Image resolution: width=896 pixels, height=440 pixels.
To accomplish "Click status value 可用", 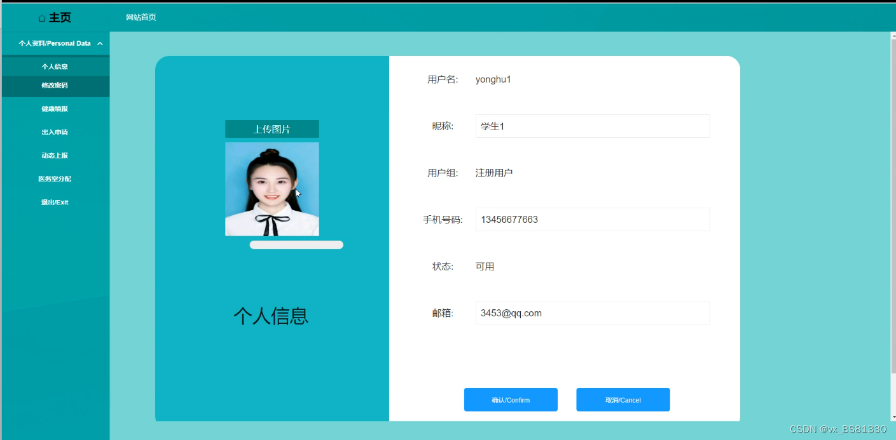I will (x=485, y=267).
